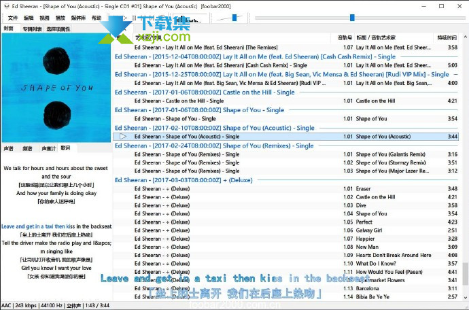The image size is (469, 310).
Task: Click lyric line 'Girl you know I want your love'
Action: (56, 268)
